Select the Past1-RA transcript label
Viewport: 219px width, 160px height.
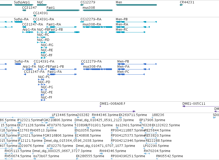54,24
